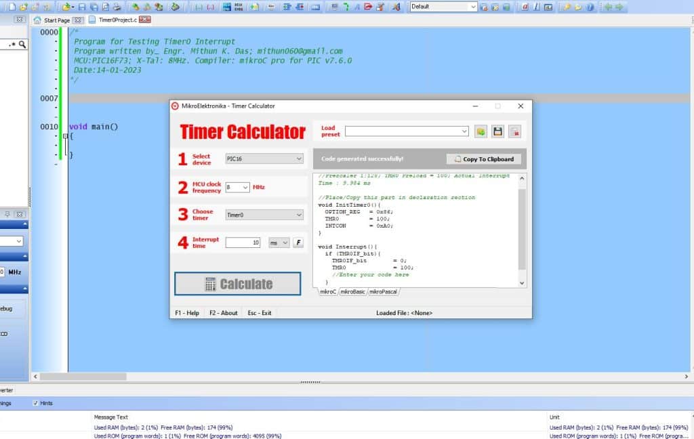Close the Timer0Project.c tab with red X
Image resolution: width=694 pixels, height=439 pixels.
point(145,20)
